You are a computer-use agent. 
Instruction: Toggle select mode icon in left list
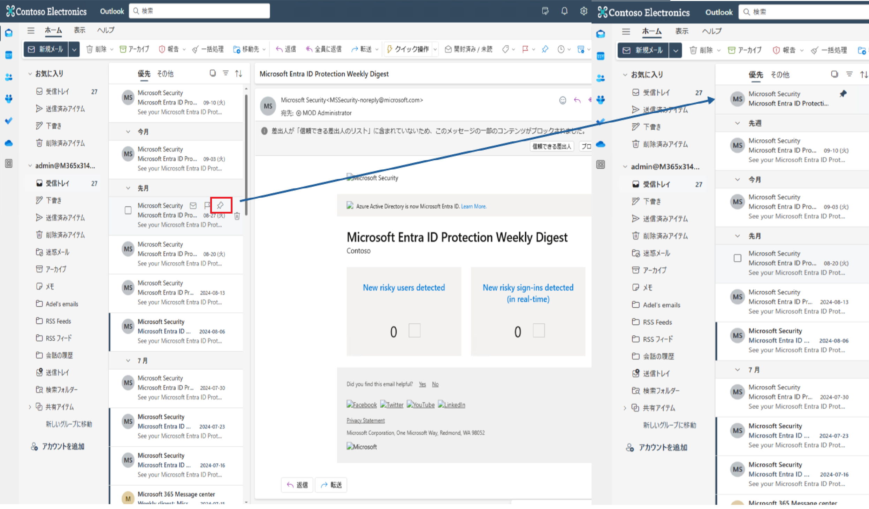point(213,73)
